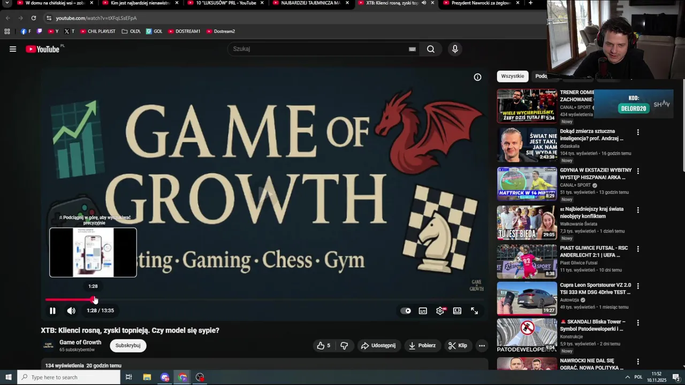685x385 pixels.
Task: Open the SKANDAL! Bliska Tower video title
Action: click(592, 326)
